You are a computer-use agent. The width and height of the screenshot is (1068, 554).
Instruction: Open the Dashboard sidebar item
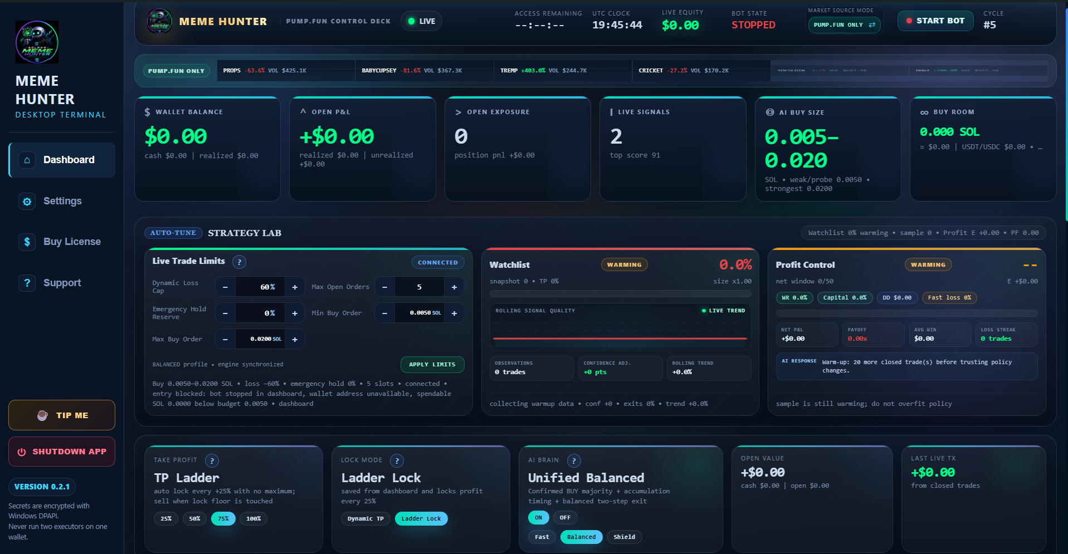tap(62, 160)
